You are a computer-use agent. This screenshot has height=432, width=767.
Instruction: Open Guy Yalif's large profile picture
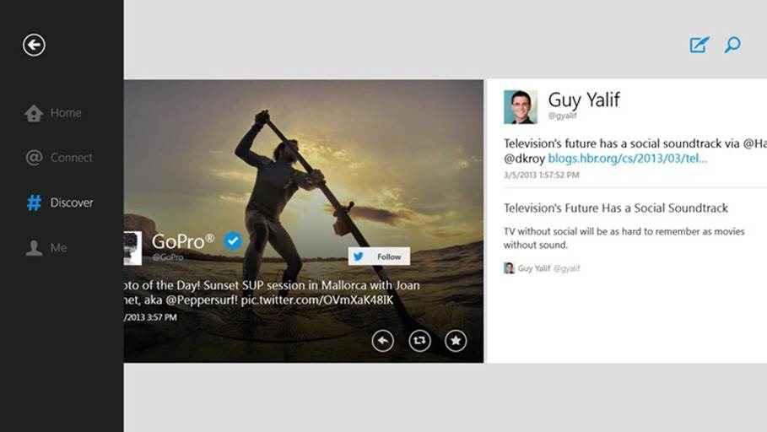[x=521, y=107]
